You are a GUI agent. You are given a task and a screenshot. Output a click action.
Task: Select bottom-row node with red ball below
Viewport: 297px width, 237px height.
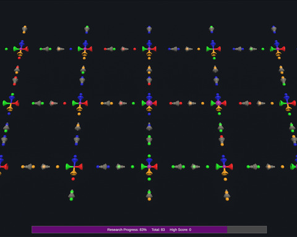click(74, 166)
